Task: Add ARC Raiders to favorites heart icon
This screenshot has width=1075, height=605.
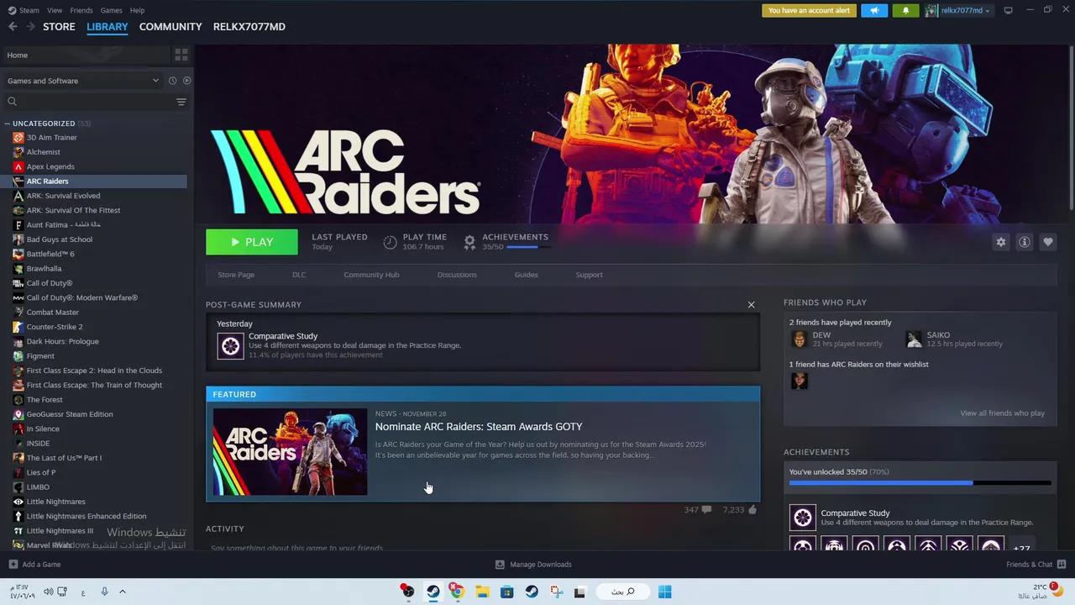Action: pos(1047,242)
